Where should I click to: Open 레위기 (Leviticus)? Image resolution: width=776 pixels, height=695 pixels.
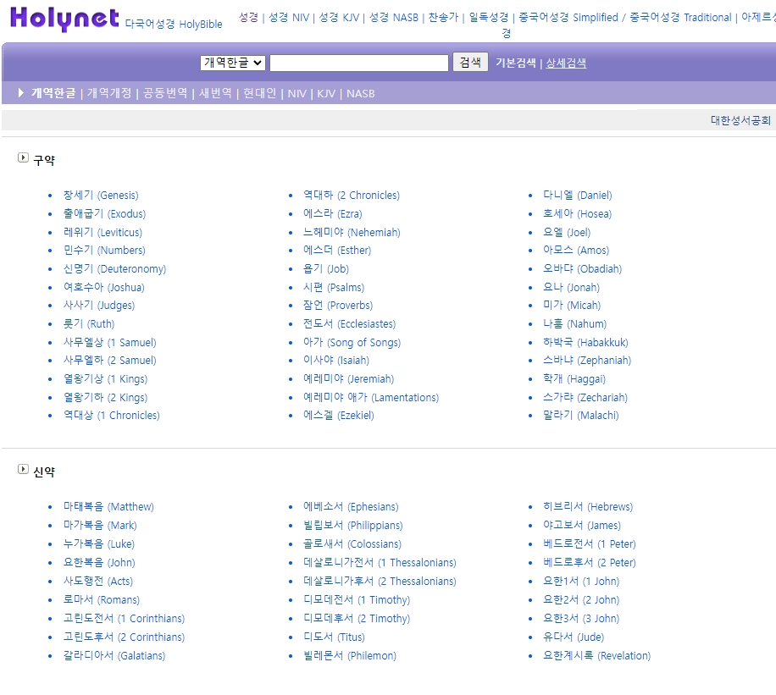(x=103, y=233)
